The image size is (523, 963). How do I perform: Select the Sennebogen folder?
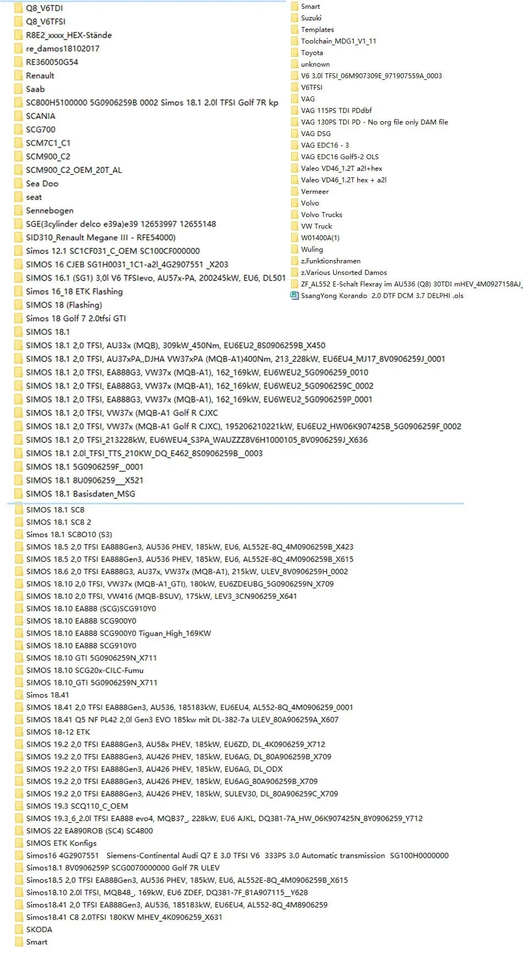(49, 211)
